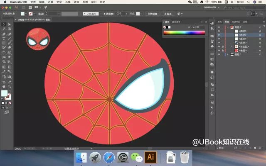Select the Mesh tool

[x=4, y=67]
